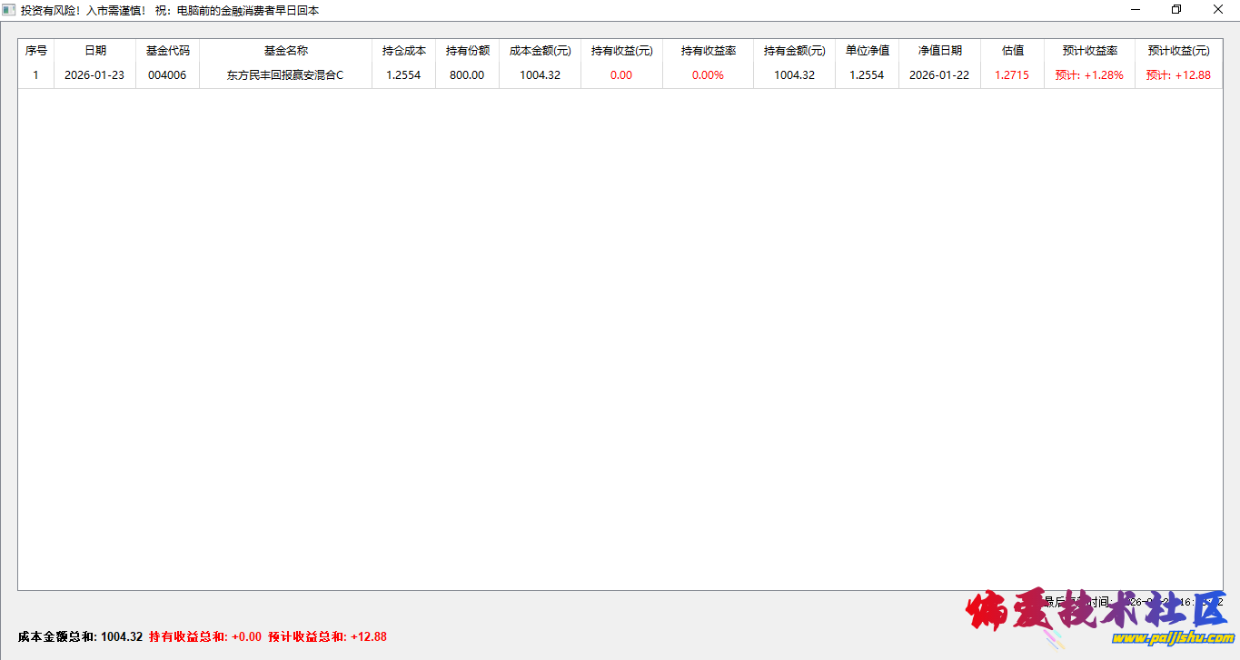Click the 持仓成本 column header
This screenshot has width=1240, height=660.
[x=403, y=51]
